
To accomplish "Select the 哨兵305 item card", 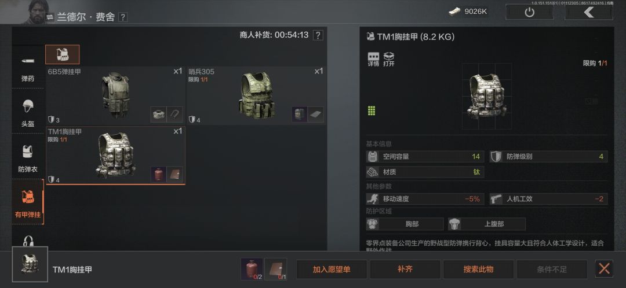I will pos(256,95).
